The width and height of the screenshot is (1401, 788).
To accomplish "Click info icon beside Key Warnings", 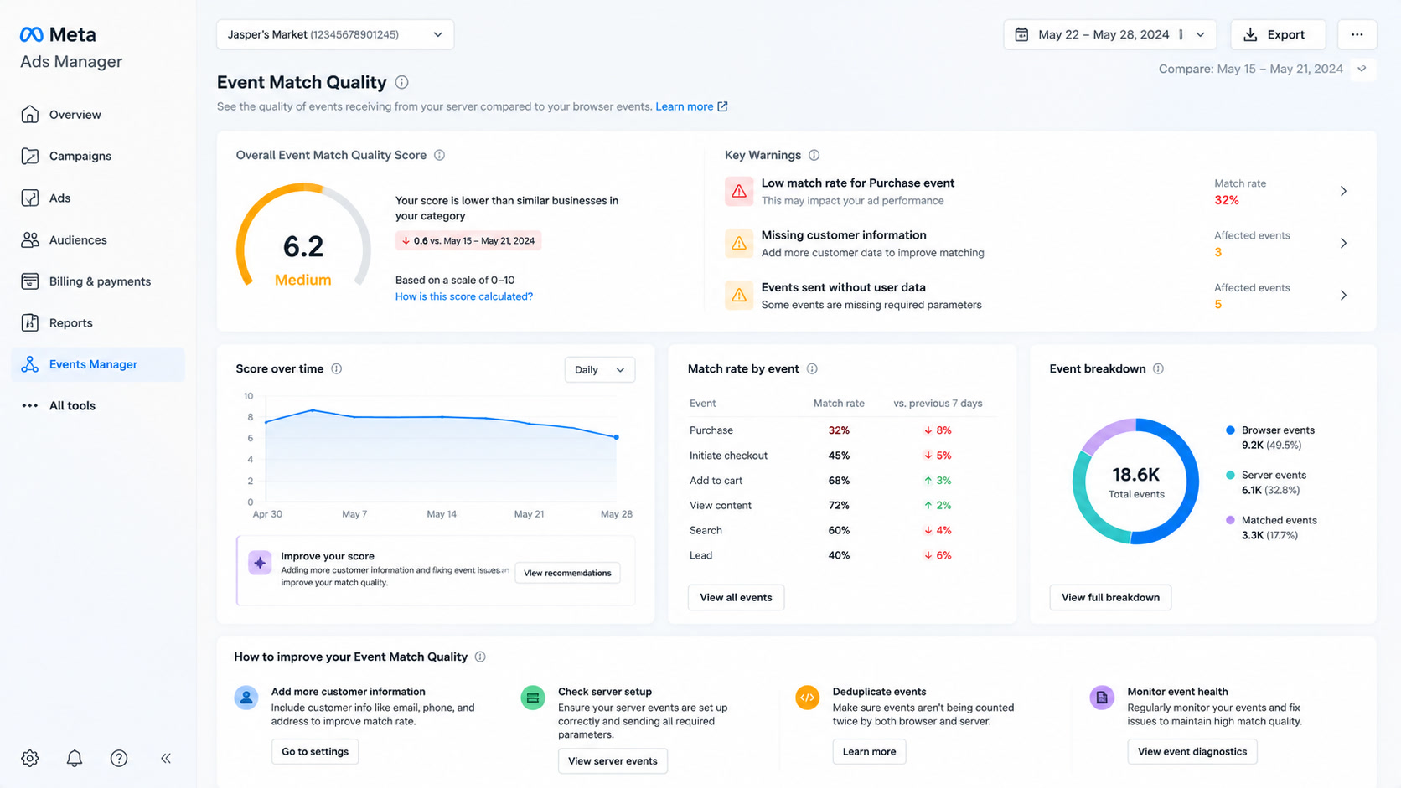I will (814, 155).
